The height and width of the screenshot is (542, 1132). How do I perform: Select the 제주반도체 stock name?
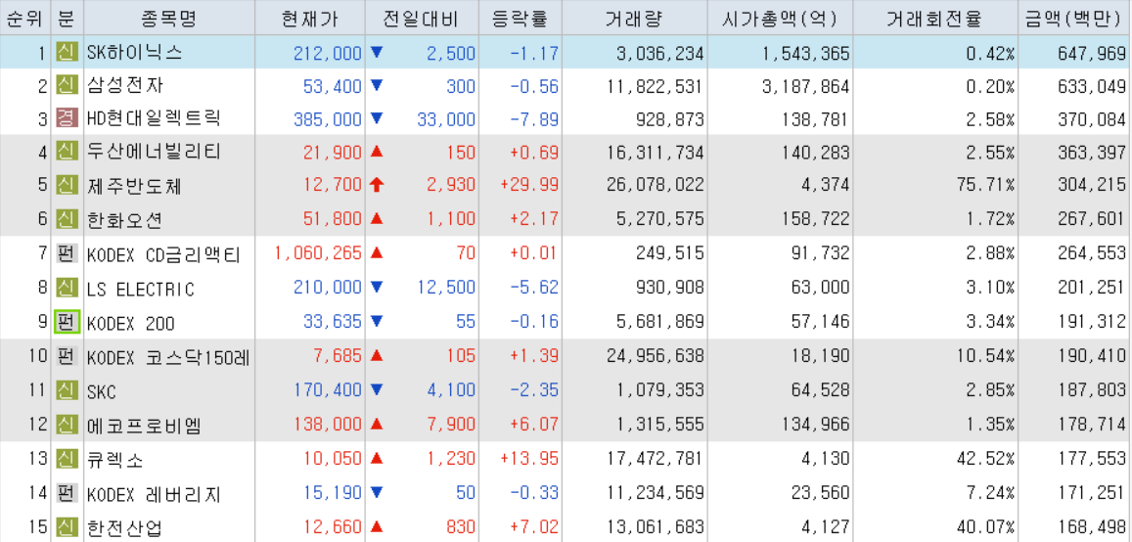click(x=134, y=186)
